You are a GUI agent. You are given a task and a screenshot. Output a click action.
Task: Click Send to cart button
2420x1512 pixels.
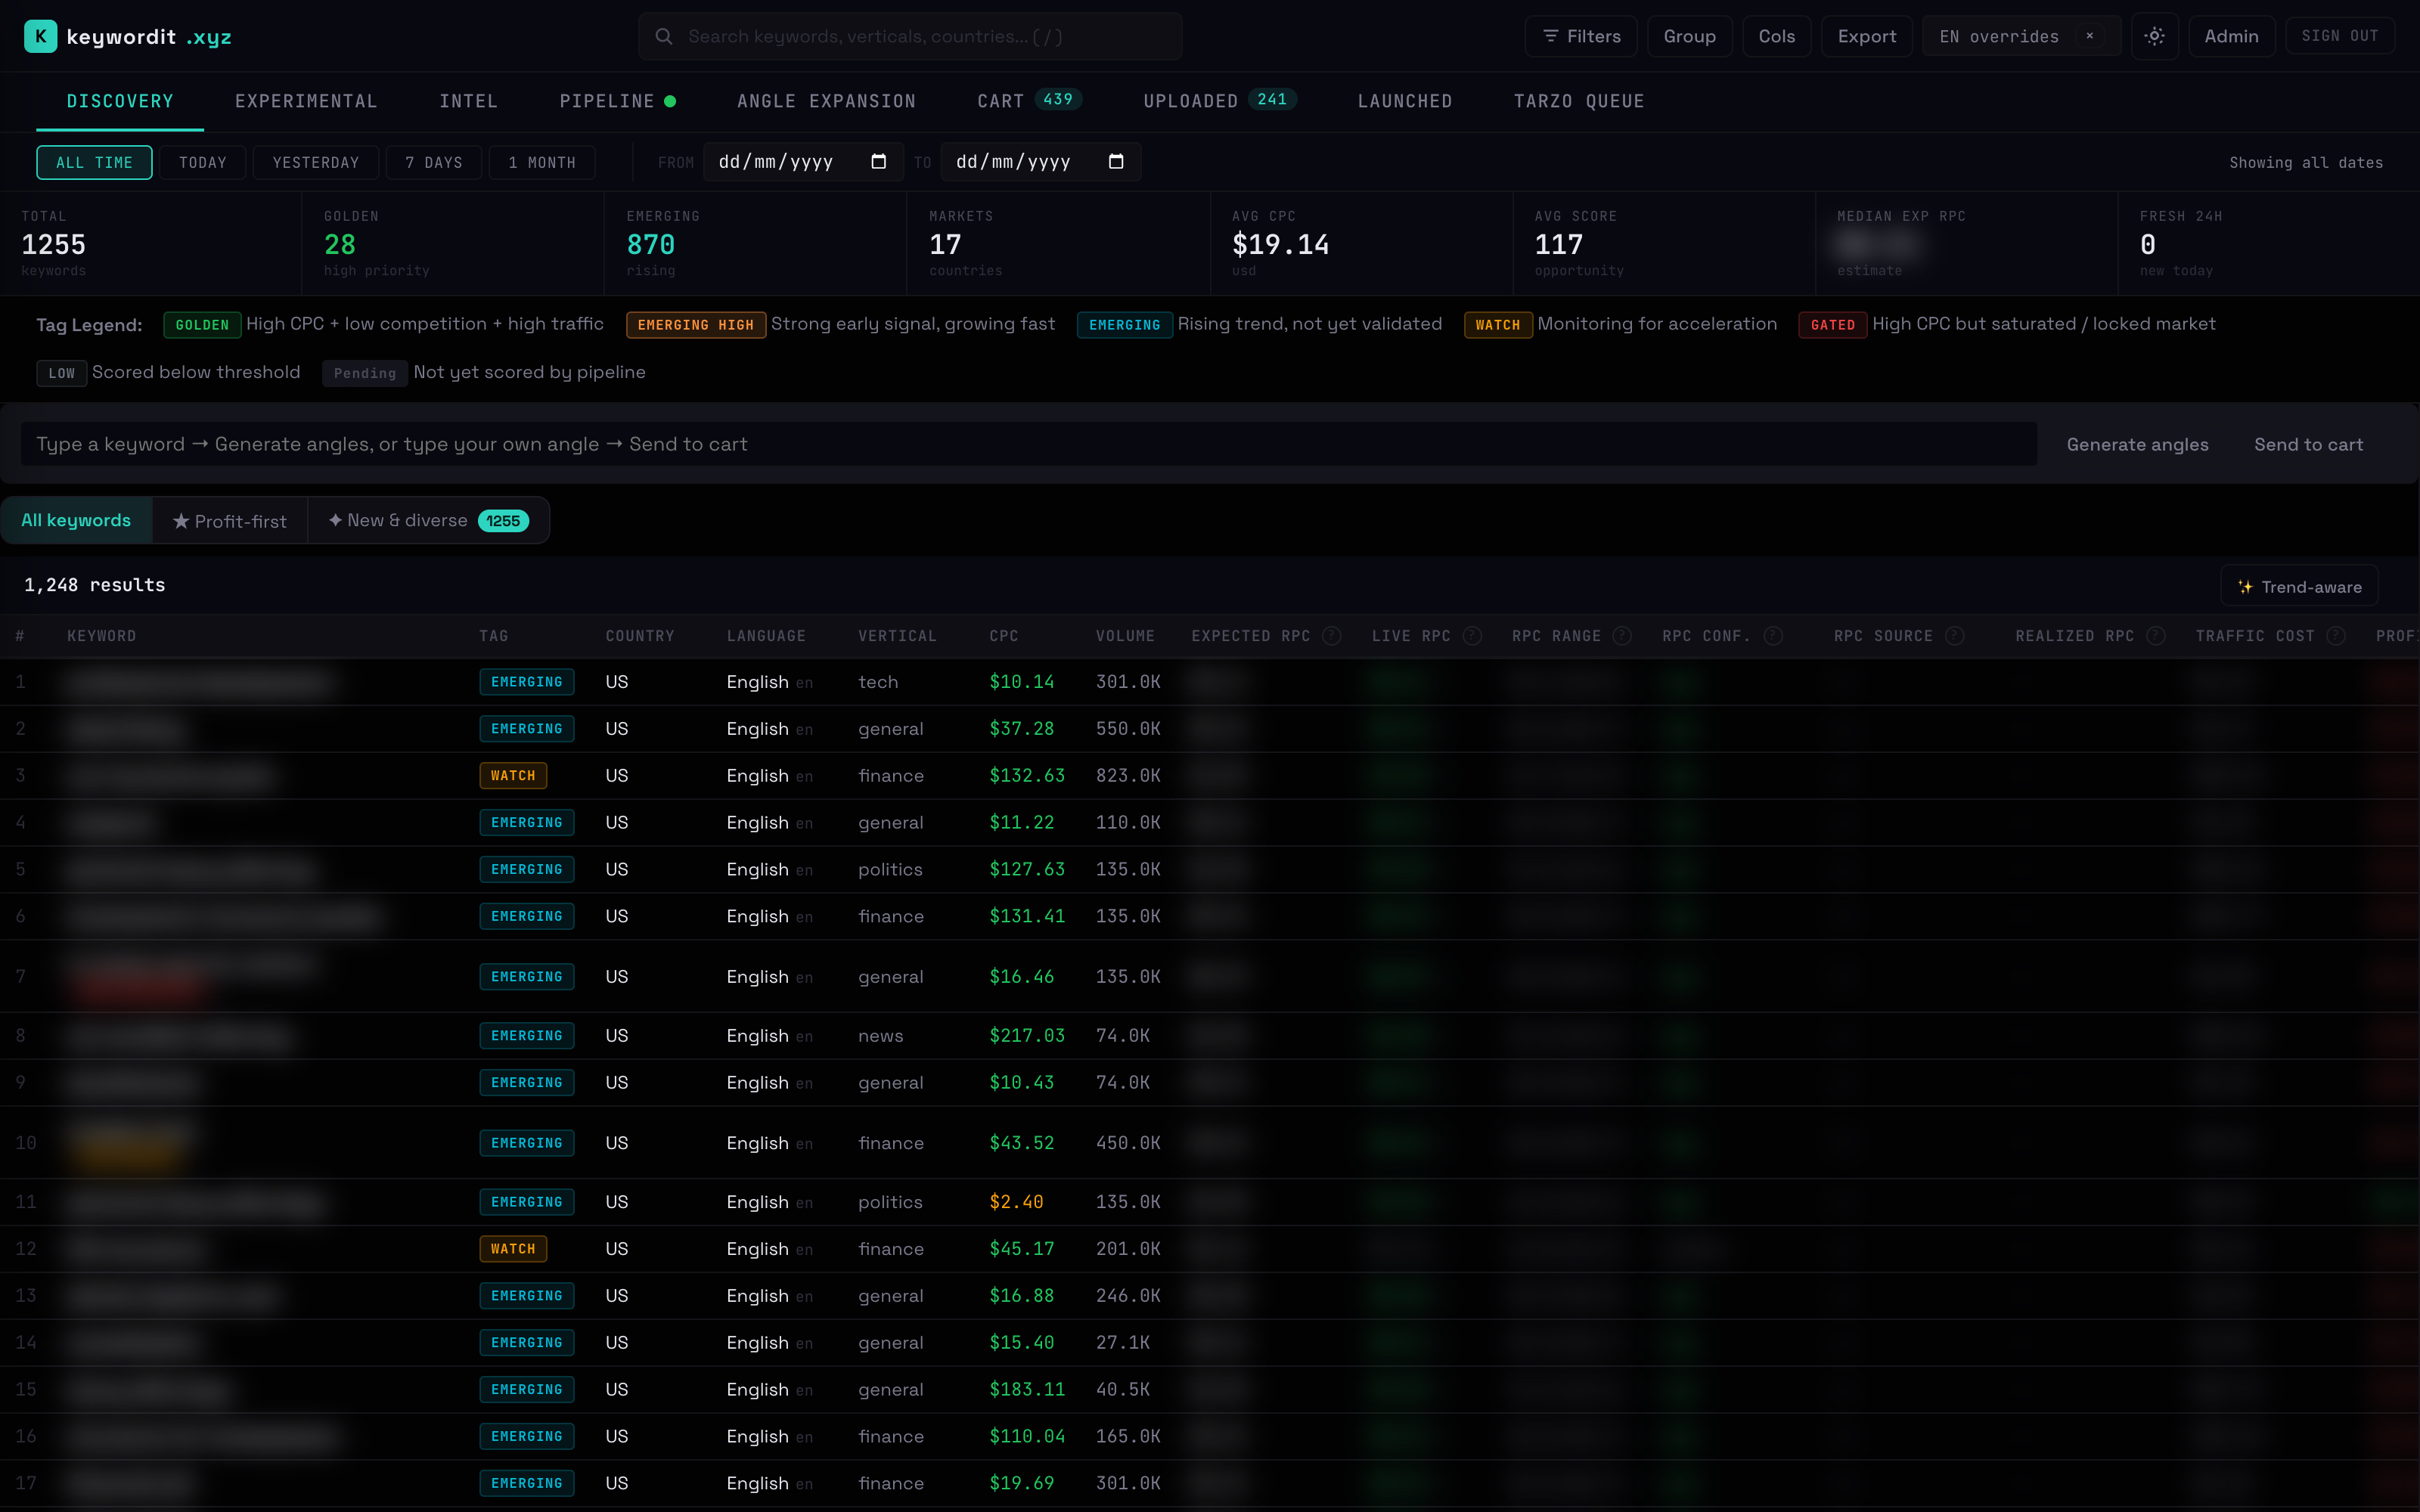pos(2308,444)
